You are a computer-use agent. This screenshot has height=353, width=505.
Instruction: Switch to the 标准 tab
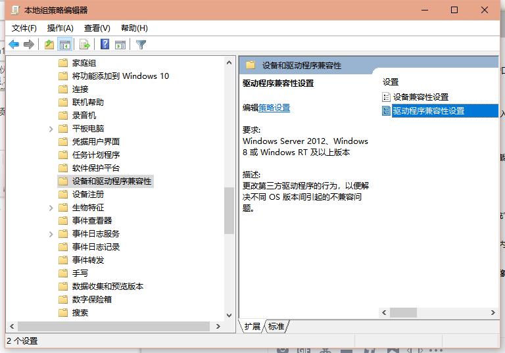coord(276,326)
